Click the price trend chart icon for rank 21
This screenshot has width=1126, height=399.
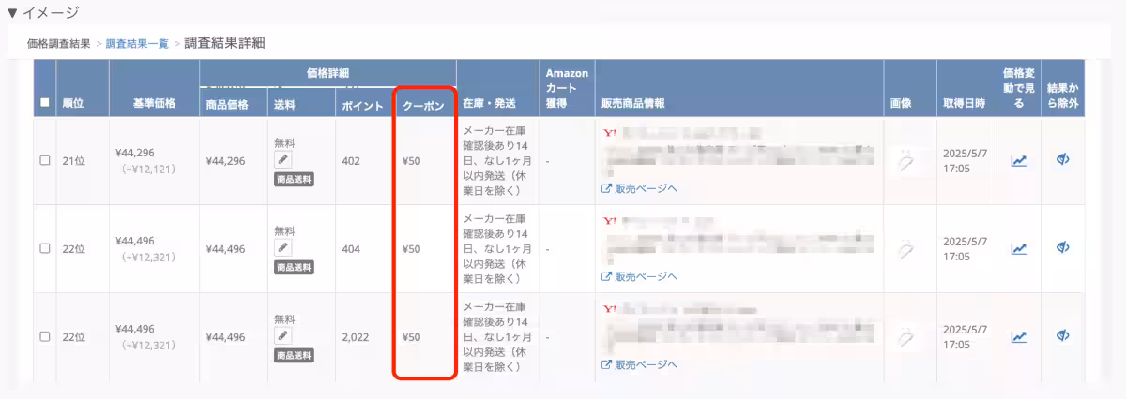click(x=1018, y=160)
